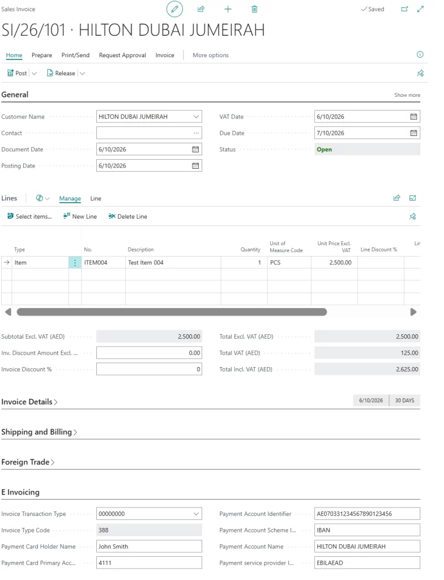Screen dimensions: 444x580
Task: Click the trash delete icon
Action: (254, 9)
